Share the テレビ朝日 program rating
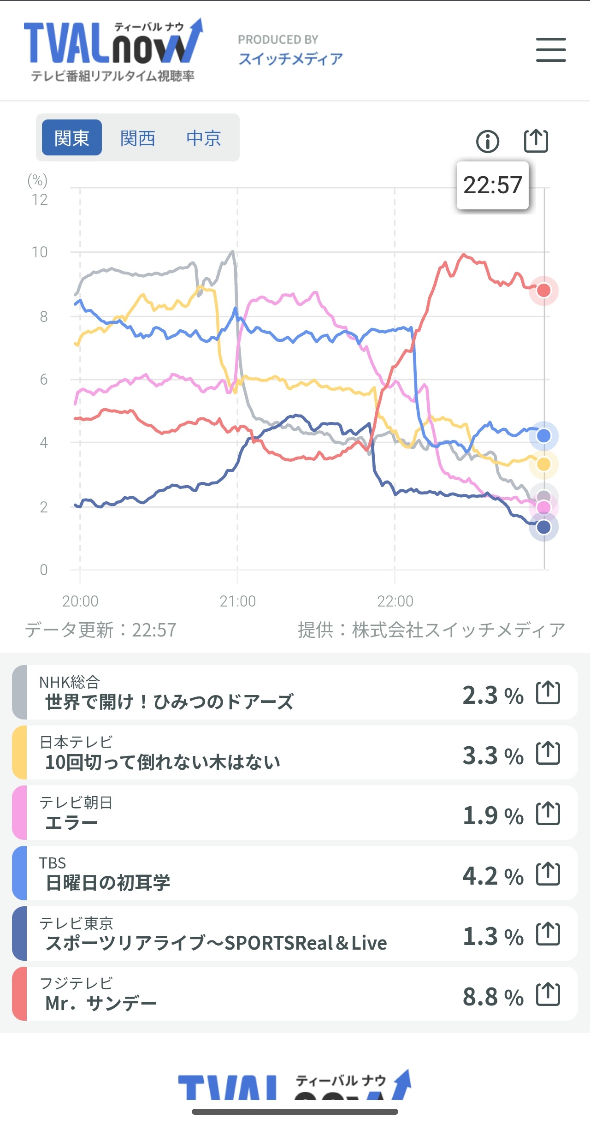Image resolution: width=590 pixels, height=1124 pixels. tap(548, 814)
